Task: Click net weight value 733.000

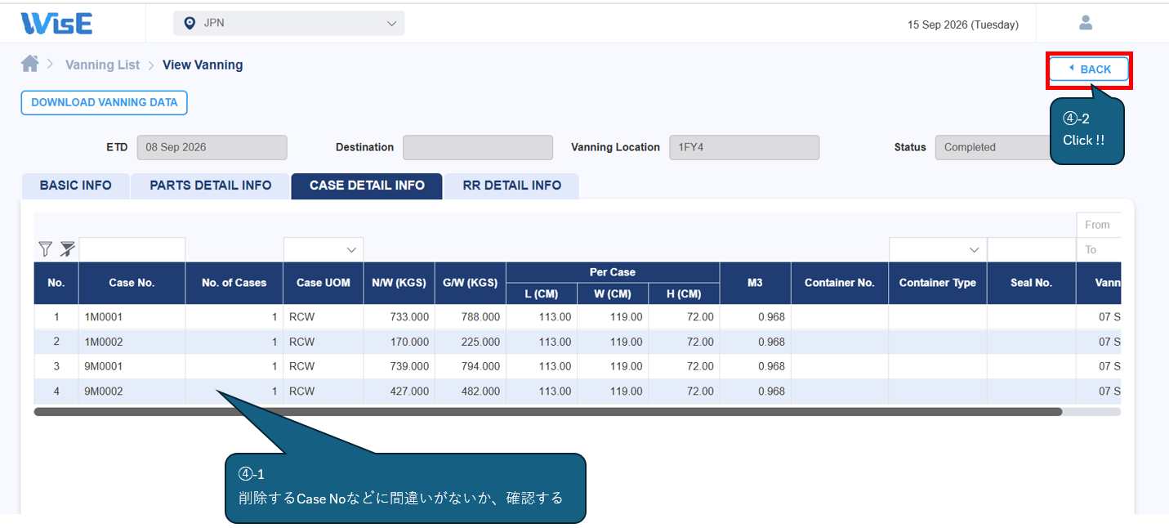Action: click(409, 317)
